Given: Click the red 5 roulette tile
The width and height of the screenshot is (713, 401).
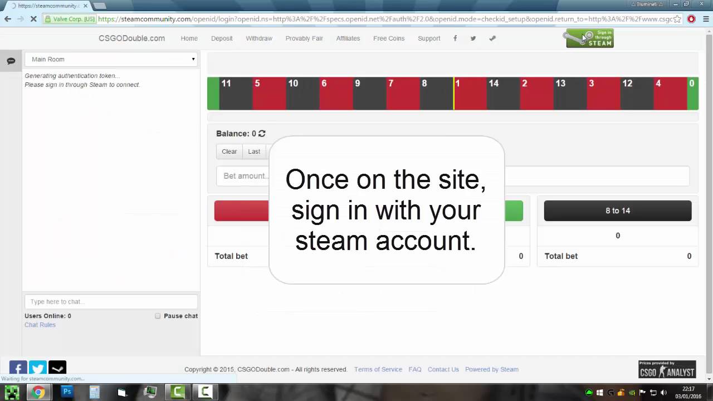Looking at the screenshot, I should (270, 94).
